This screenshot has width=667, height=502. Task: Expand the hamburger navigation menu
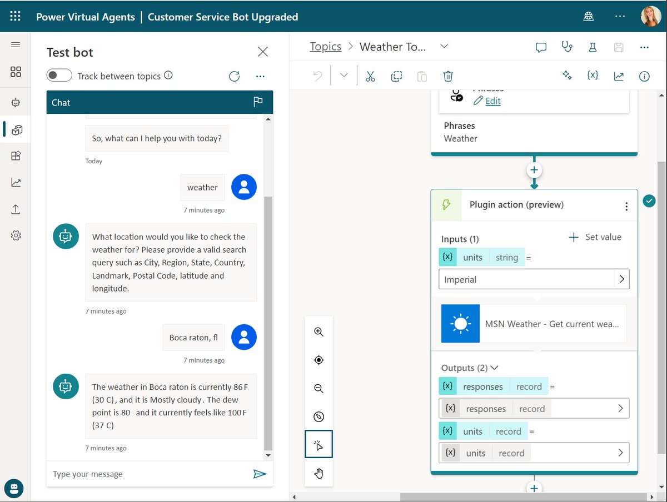point(16,45)
